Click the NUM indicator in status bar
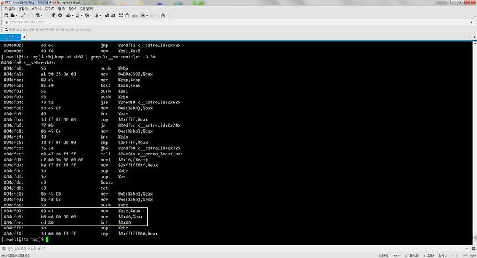Viewport: 477px width, 258px height. [x=472, y=255]
